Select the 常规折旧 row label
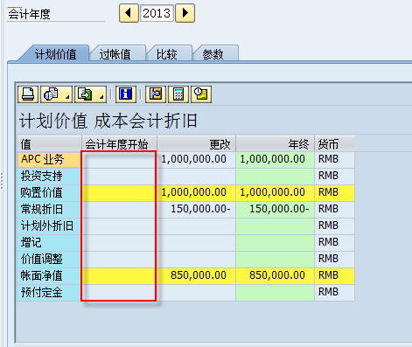 [49, 209]
